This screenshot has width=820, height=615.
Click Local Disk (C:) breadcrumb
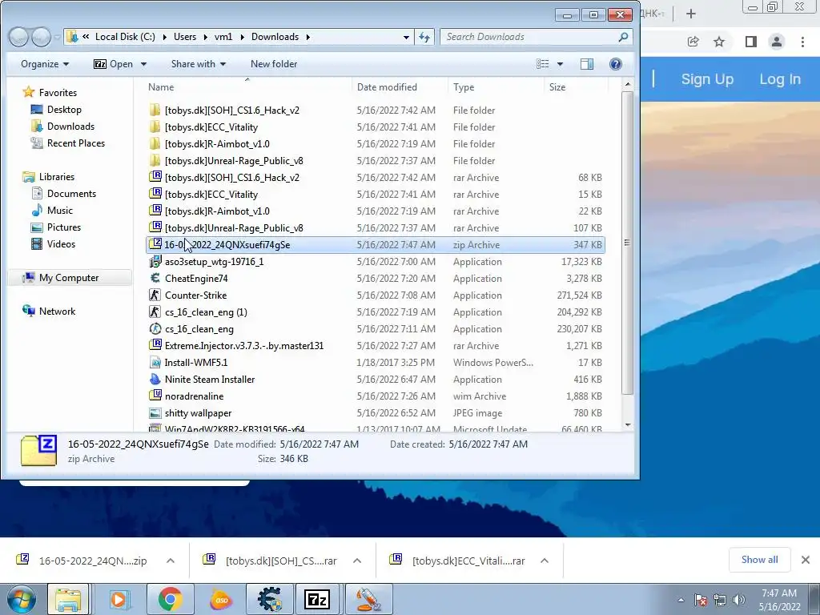[125, 37]
